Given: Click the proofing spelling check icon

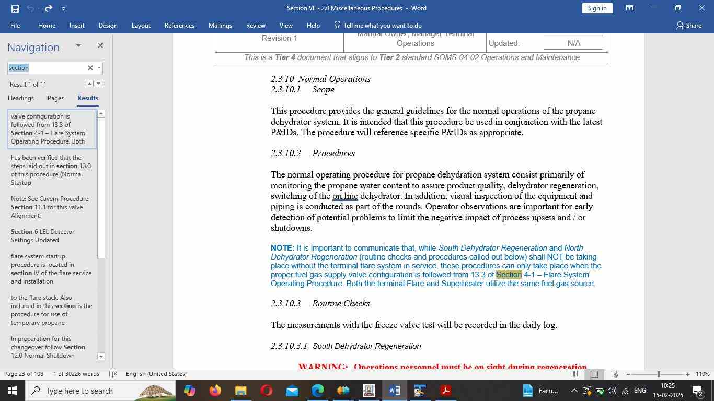Looking at the screenshot, I should [113, 374].
